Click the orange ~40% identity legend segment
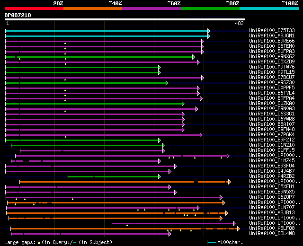This screenshot has height=246, width=303. pos(93,9)
